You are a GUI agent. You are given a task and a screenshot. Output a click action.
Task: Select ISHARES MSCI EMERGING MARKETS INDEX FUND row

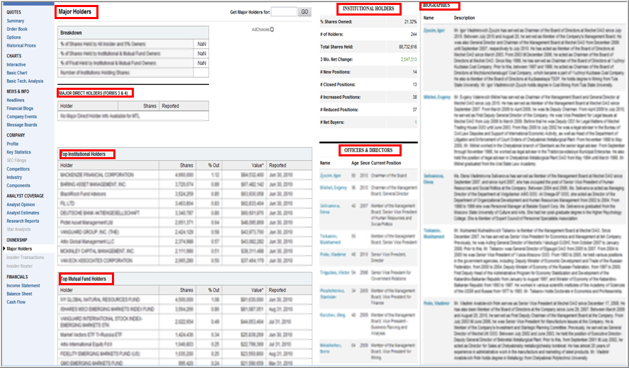(185, 309)
